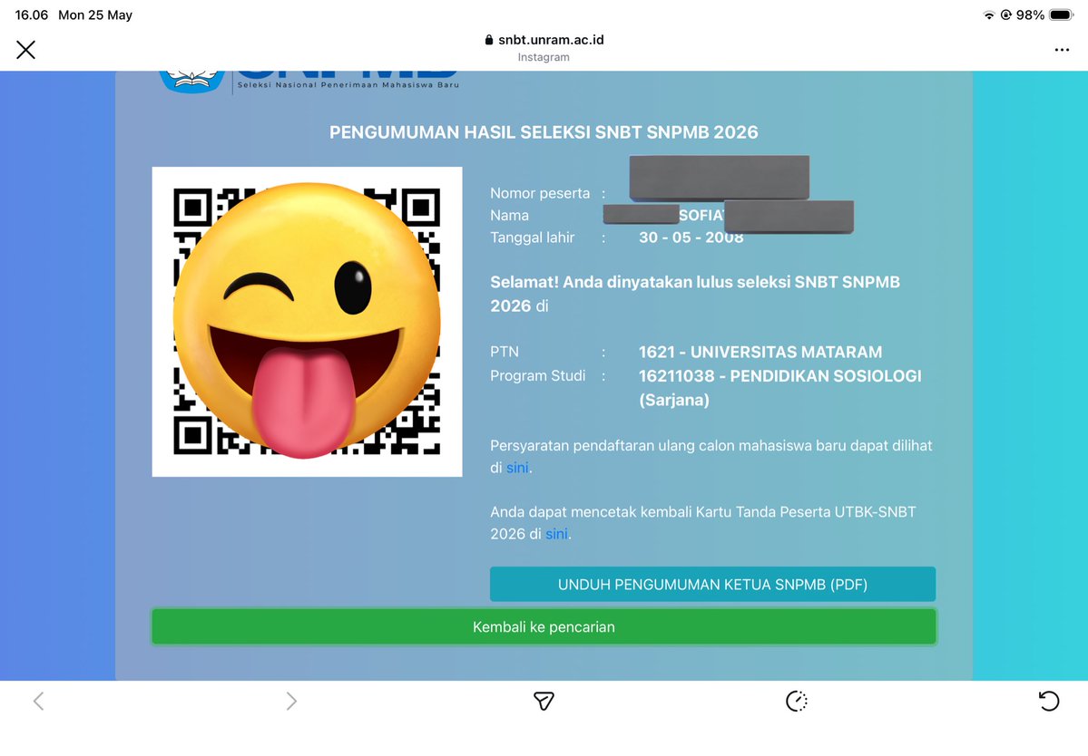Tap the SNPMB logo emblem
Image resolution: width=1088 pixels, height=756 pixels.
point(192,81)
